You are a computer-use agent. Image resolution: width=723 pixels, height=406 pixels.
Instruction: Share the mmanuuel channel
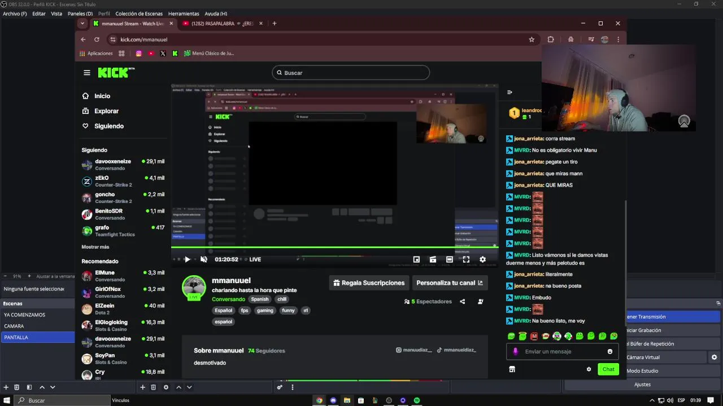click(x=462, y=302)
